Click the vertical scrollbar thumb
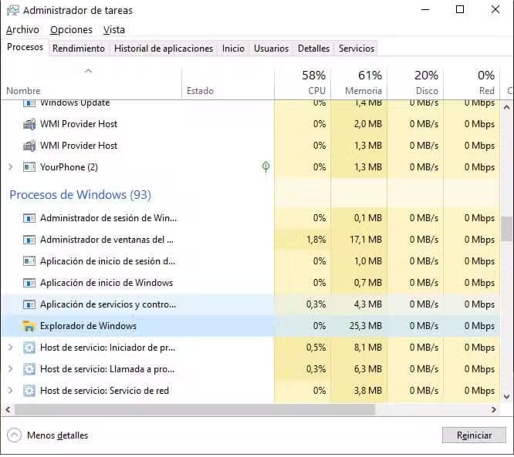 pos(506,228)
